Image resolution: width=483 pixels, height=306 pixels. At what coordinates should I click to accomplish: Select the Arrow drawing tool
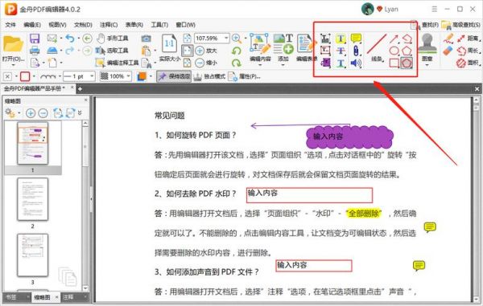coord(394,39)
